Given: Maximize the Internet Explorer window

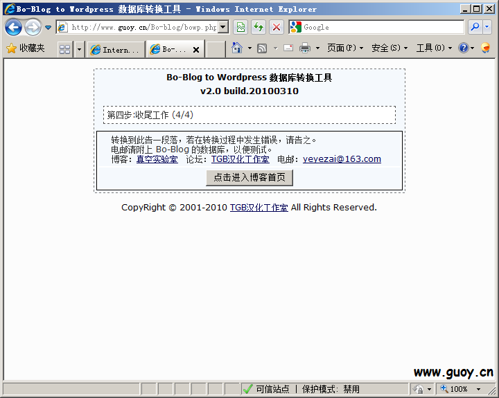Looking at the screenshot, I should (476, 9).
